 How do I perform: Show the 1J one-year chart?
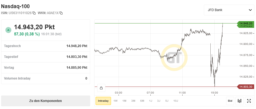tap(150, 101)
